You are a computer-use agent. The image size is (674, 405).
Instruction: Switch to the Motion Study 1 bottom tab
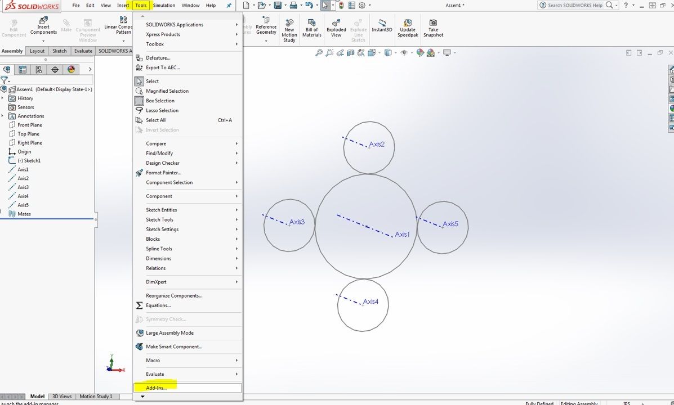(96, 397)
